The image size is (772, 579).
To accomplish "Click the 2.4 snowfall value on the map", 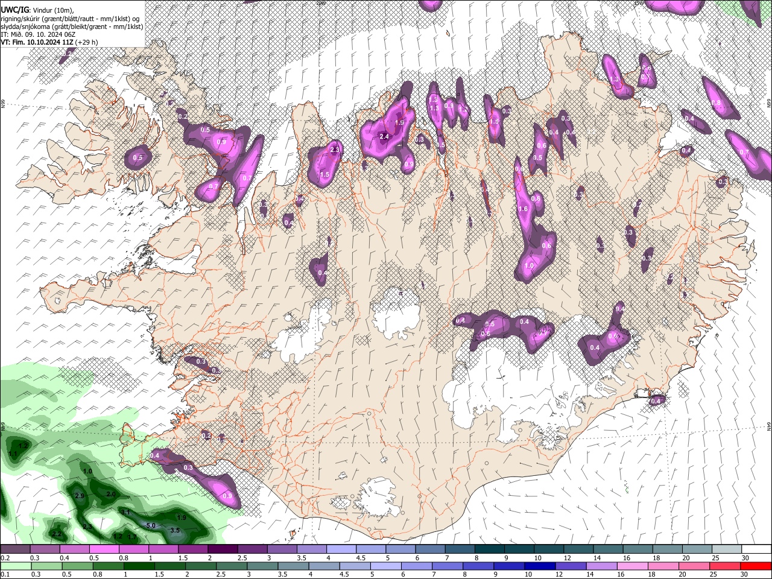I will pyautogui.click(x=384, y=136).
